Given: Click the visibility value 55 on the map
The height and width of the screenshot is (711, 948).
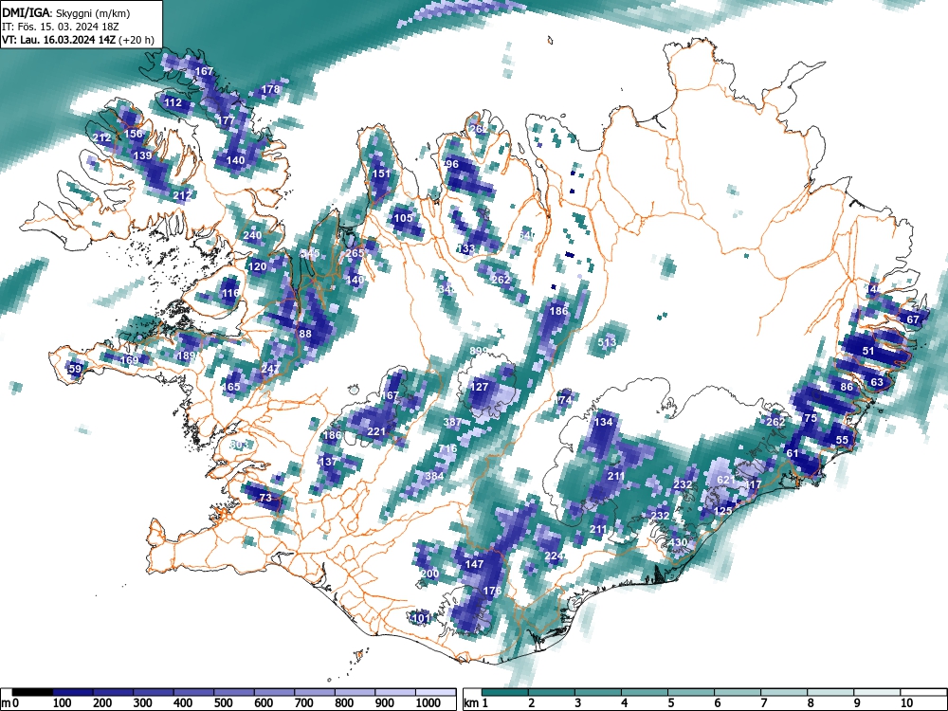Looking at the screenshot, I should (x=842, y=440).
